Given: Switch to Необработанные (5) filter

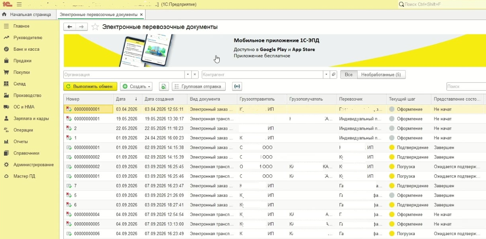Looking at the screenshot, I should (x=381, y=75).
